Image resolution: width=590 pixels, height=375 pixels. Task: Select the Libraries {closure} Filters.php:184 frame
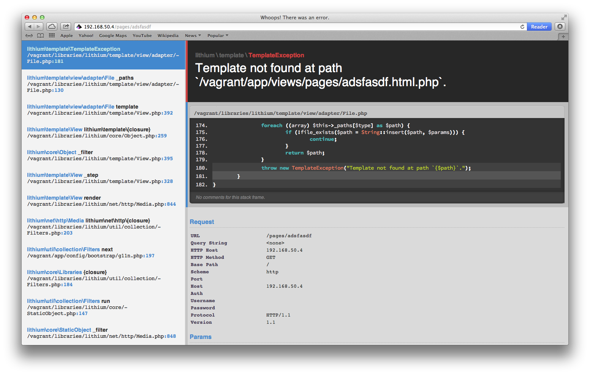103,278
